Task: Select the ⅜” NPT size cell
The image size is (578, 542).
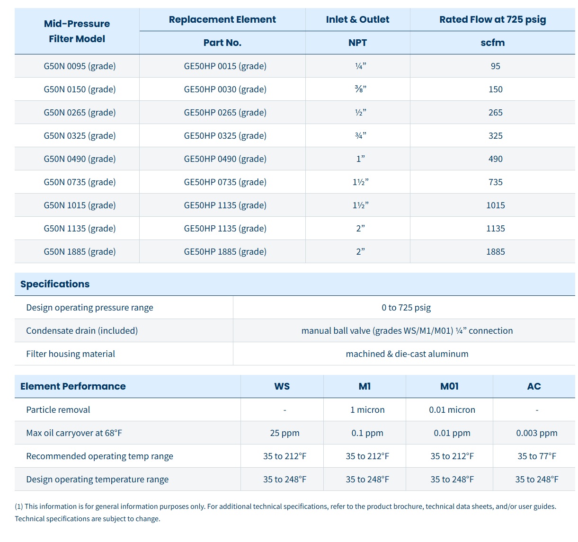Action: coord(360,89)
